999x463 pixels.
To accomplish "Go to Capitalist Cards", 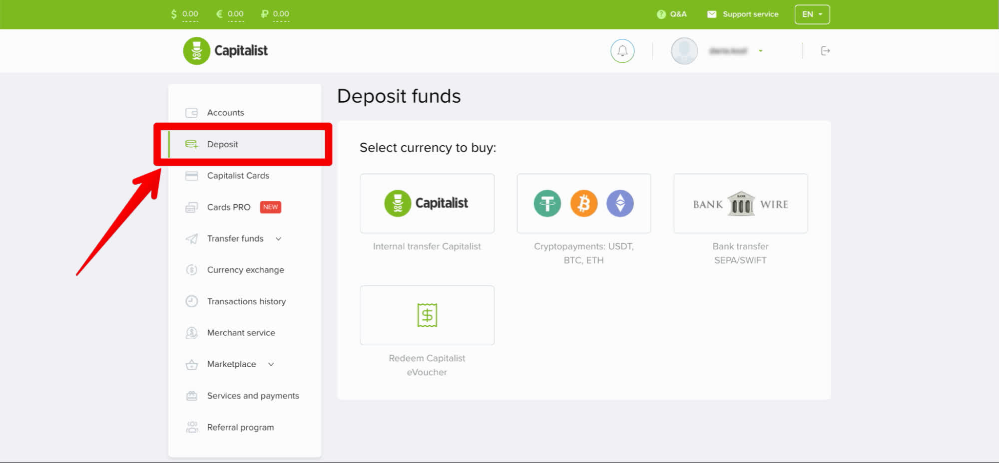I will tap(245, 176).
